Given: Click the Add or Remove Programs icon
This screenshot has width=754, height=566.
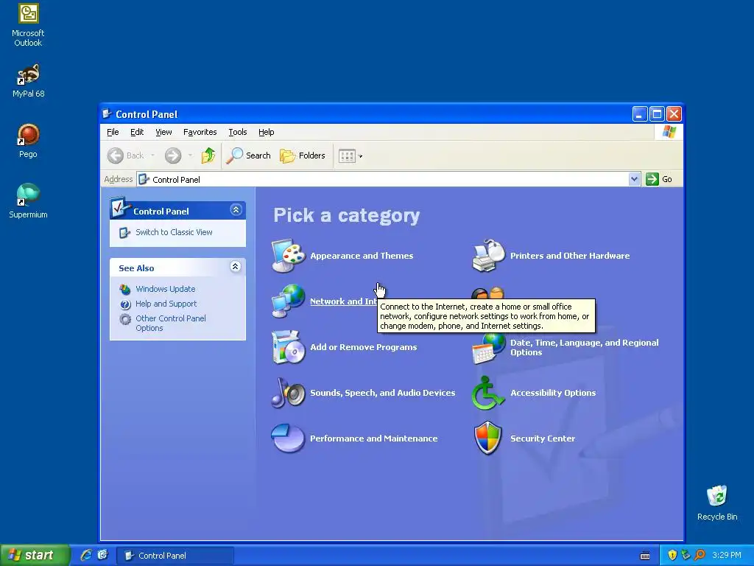Looking at the screenshot, I should coord(288,347).
